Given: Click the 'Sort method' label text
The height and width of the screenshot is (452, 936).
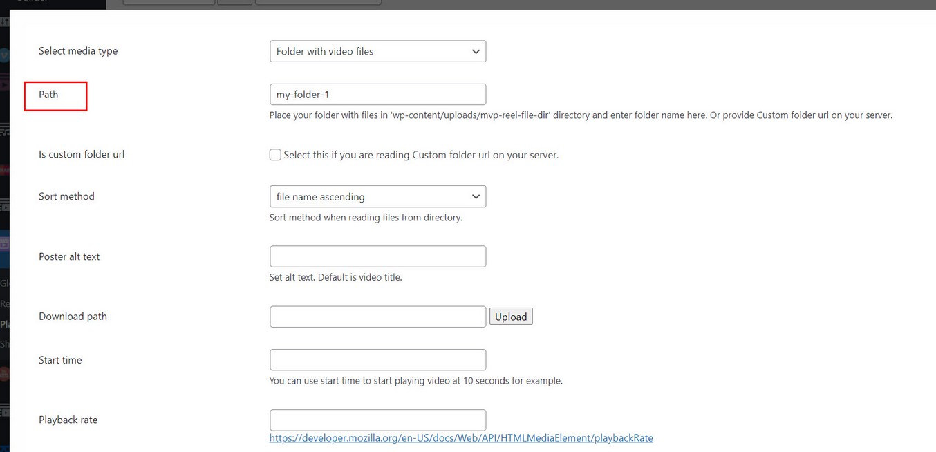Looking at the screenshot, I should pos(66,196).
